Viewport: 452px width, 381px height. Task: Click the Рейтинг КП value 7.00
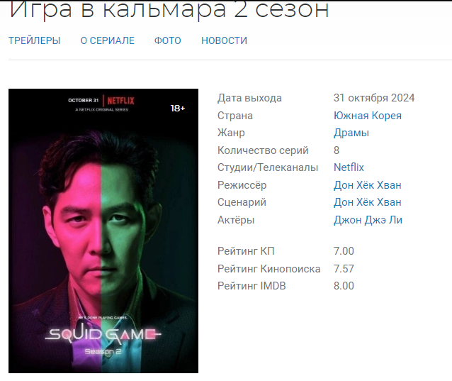coord(344,251)
